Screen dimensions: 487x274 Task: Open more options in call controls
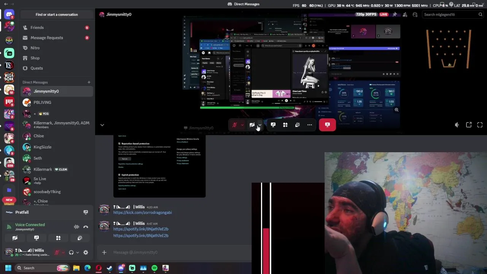[309, 125]
